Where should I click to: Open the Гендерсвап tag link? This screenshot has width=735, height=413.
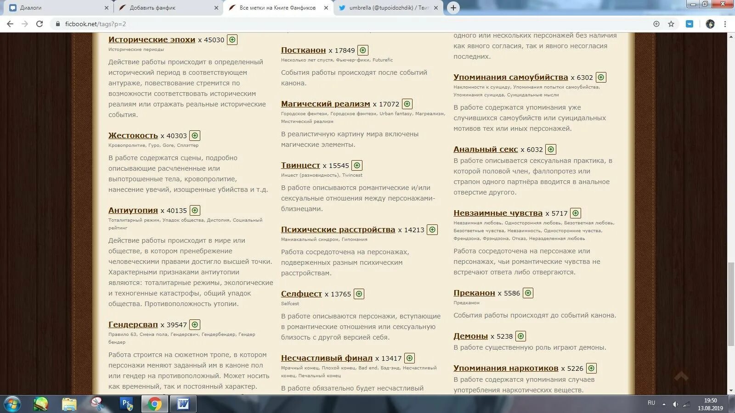(x=133, y=325)
